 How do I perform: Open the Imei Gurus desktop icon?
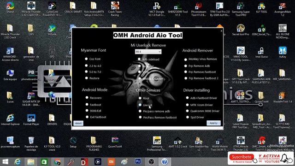click(261, 52)
